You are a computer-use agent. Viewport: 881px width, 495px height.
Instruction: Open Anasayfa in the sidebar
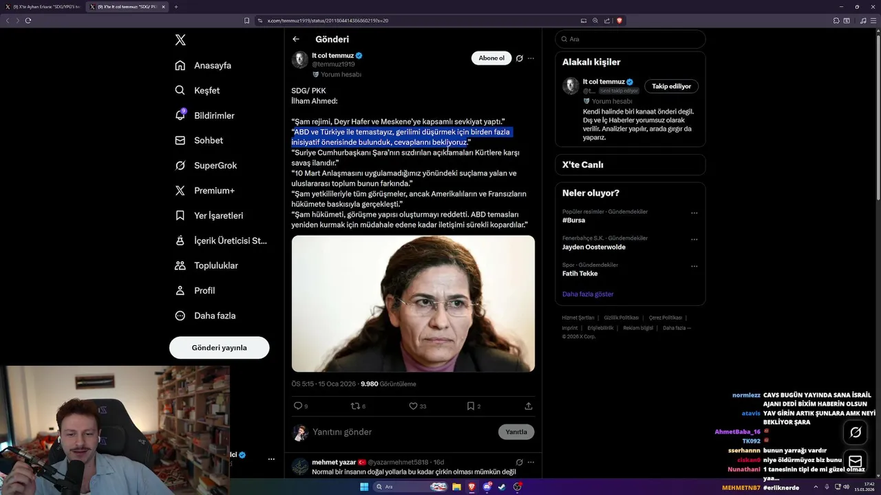click(203, 65)
